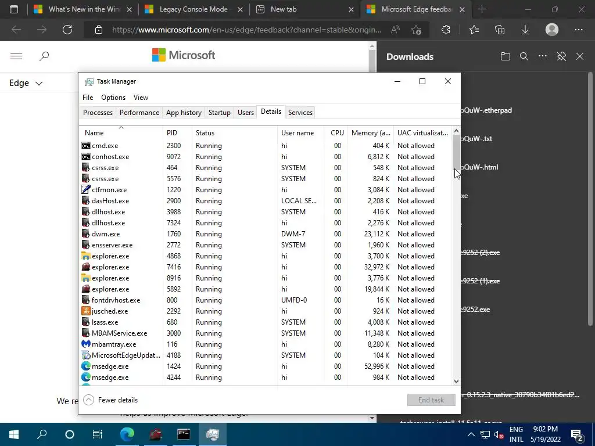The width and height of the screenshot is (595, 446).
Task: Click the Edge back arrow
Action: (x=16, y=30)
